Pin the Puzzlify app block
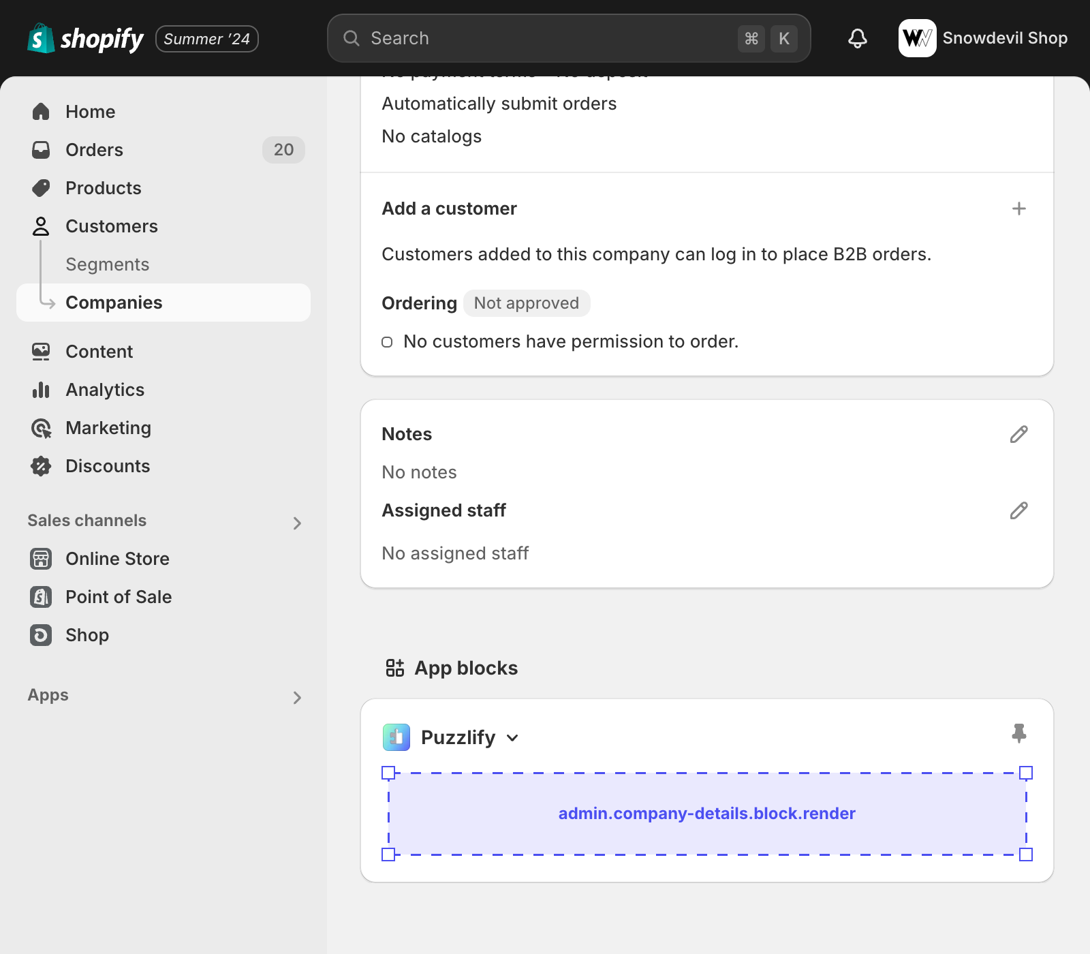 (1018, 733)
